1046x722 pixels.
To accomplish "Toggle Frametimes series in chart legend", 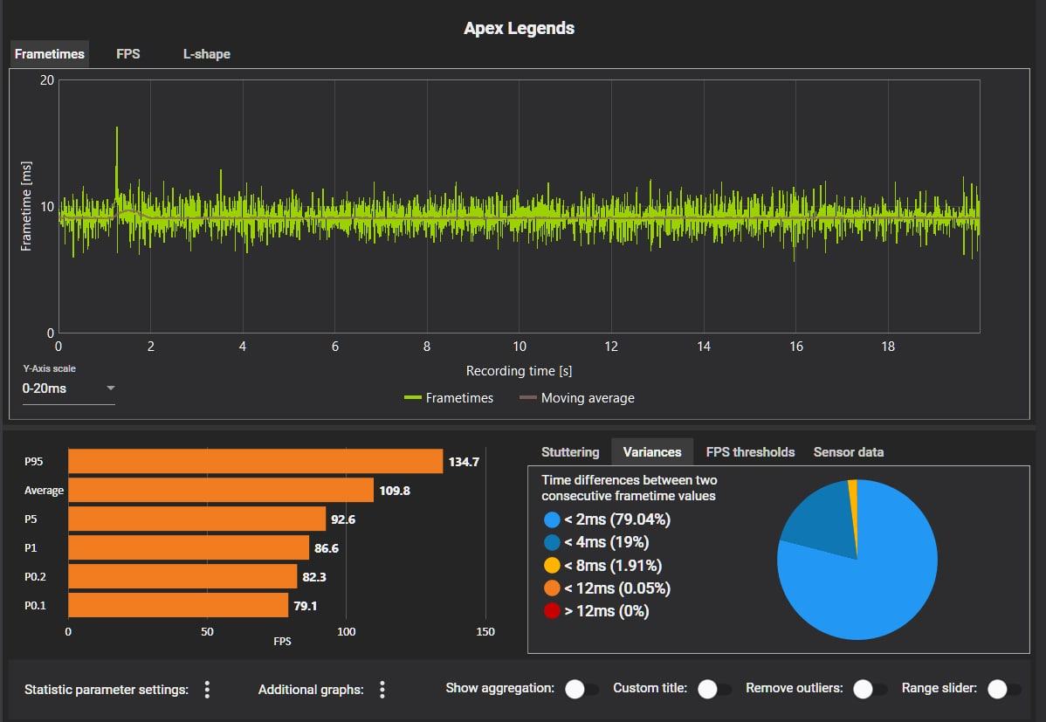I will click(449, 398).
